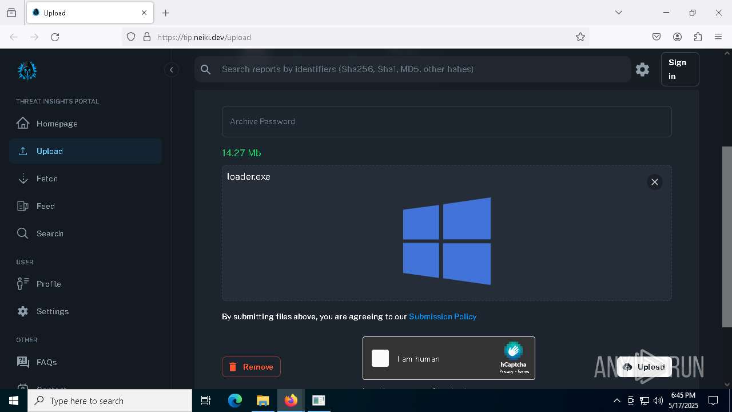This screenshot has height=412, width=732.
Task: Go back in browser history
Action: 14,37
